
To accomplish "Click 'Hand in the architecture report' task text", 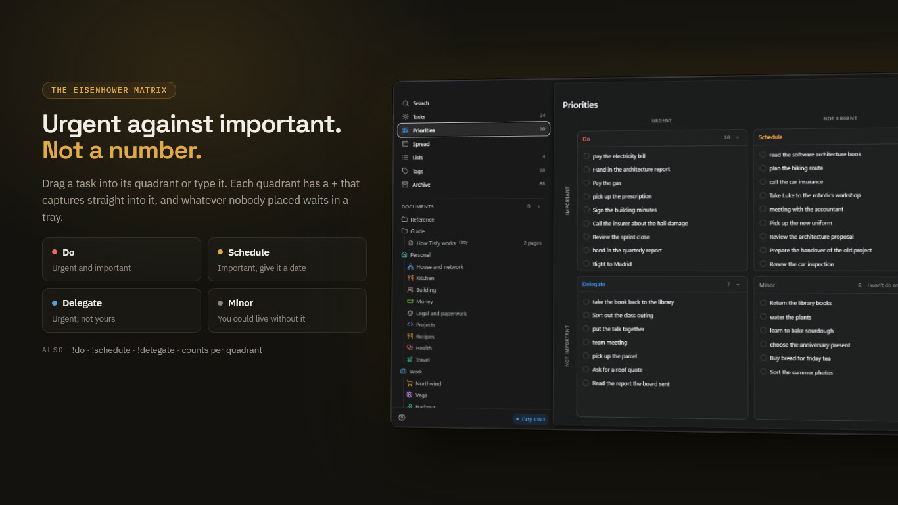I will 631,170.
